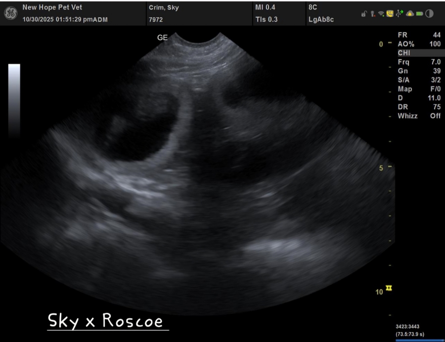445x342 pixels.
Task: Open the DR 75 dynamic range parameter
Action: [x=419, y=107]
